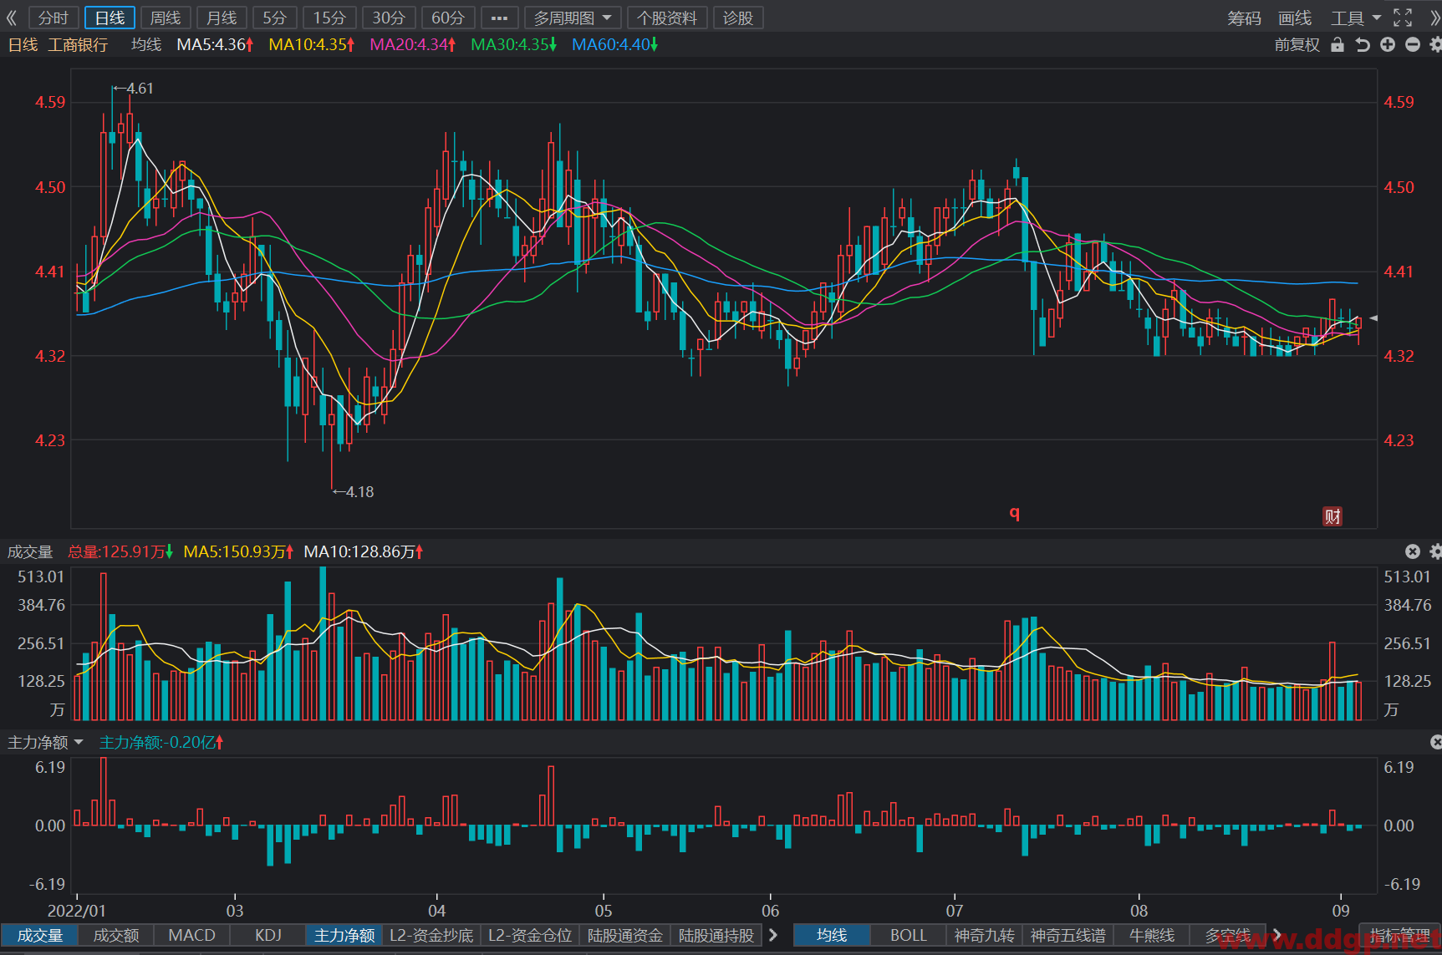The width and height of the screenshot is (1442, 955).
Task: Click the 总量:125.91万 volume value
Action: [120, 551]
